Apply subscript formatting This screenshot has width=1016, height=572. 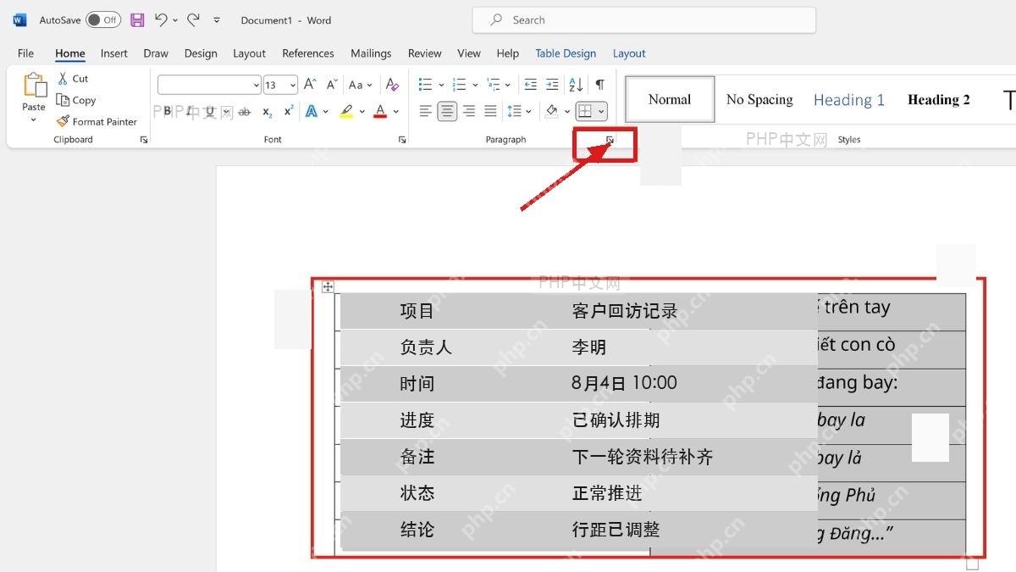click(268, 111)
